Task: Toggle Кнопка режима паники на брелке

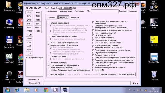Action: click(x=49, y=37)
